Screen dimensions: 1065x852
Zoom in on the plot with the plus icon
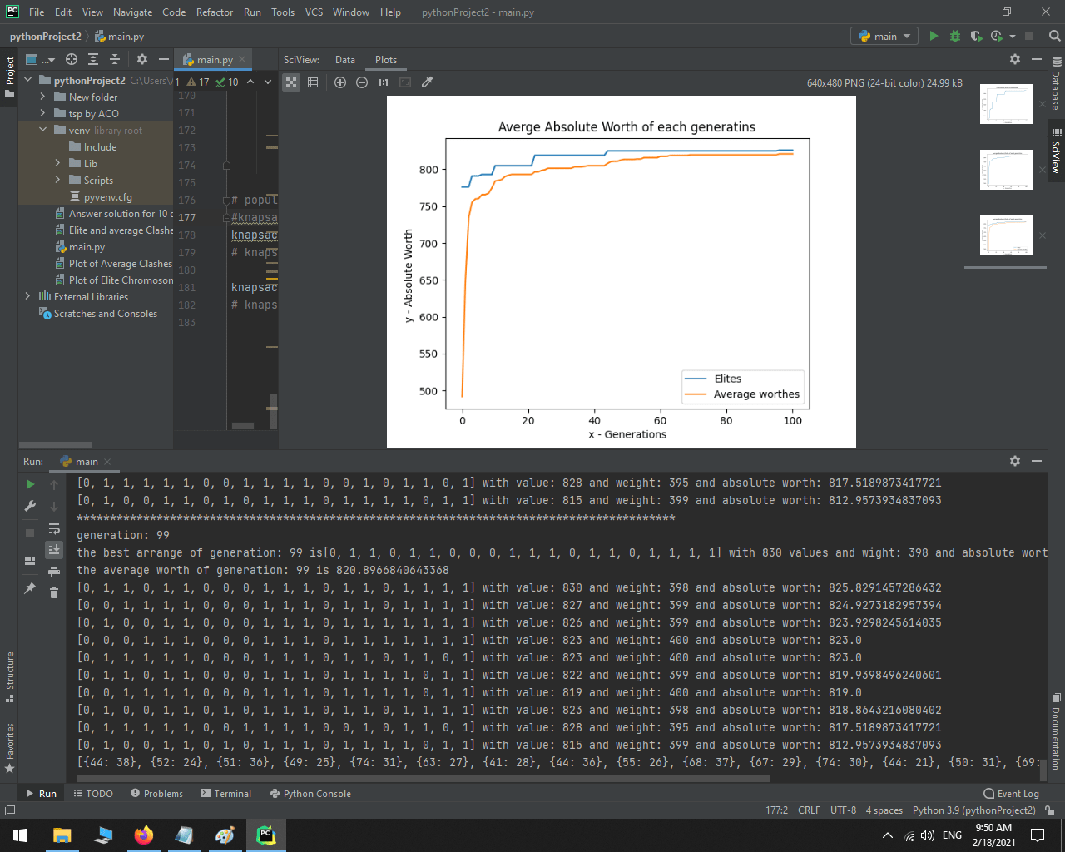click(x=340, y=82)
